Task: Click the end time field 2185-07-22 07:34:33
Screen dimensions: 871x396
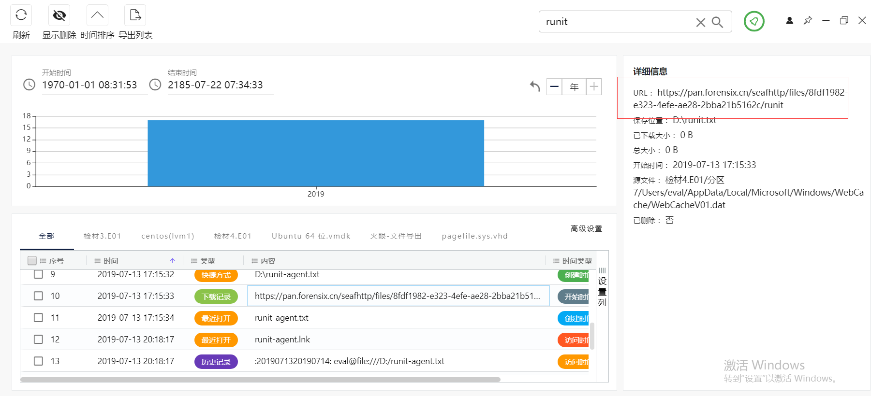Action: [221, 85]
